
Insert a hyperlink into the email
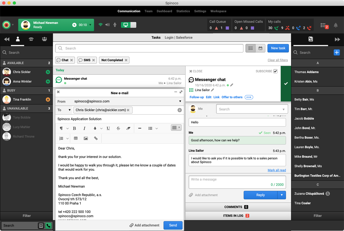pos(96,138)
